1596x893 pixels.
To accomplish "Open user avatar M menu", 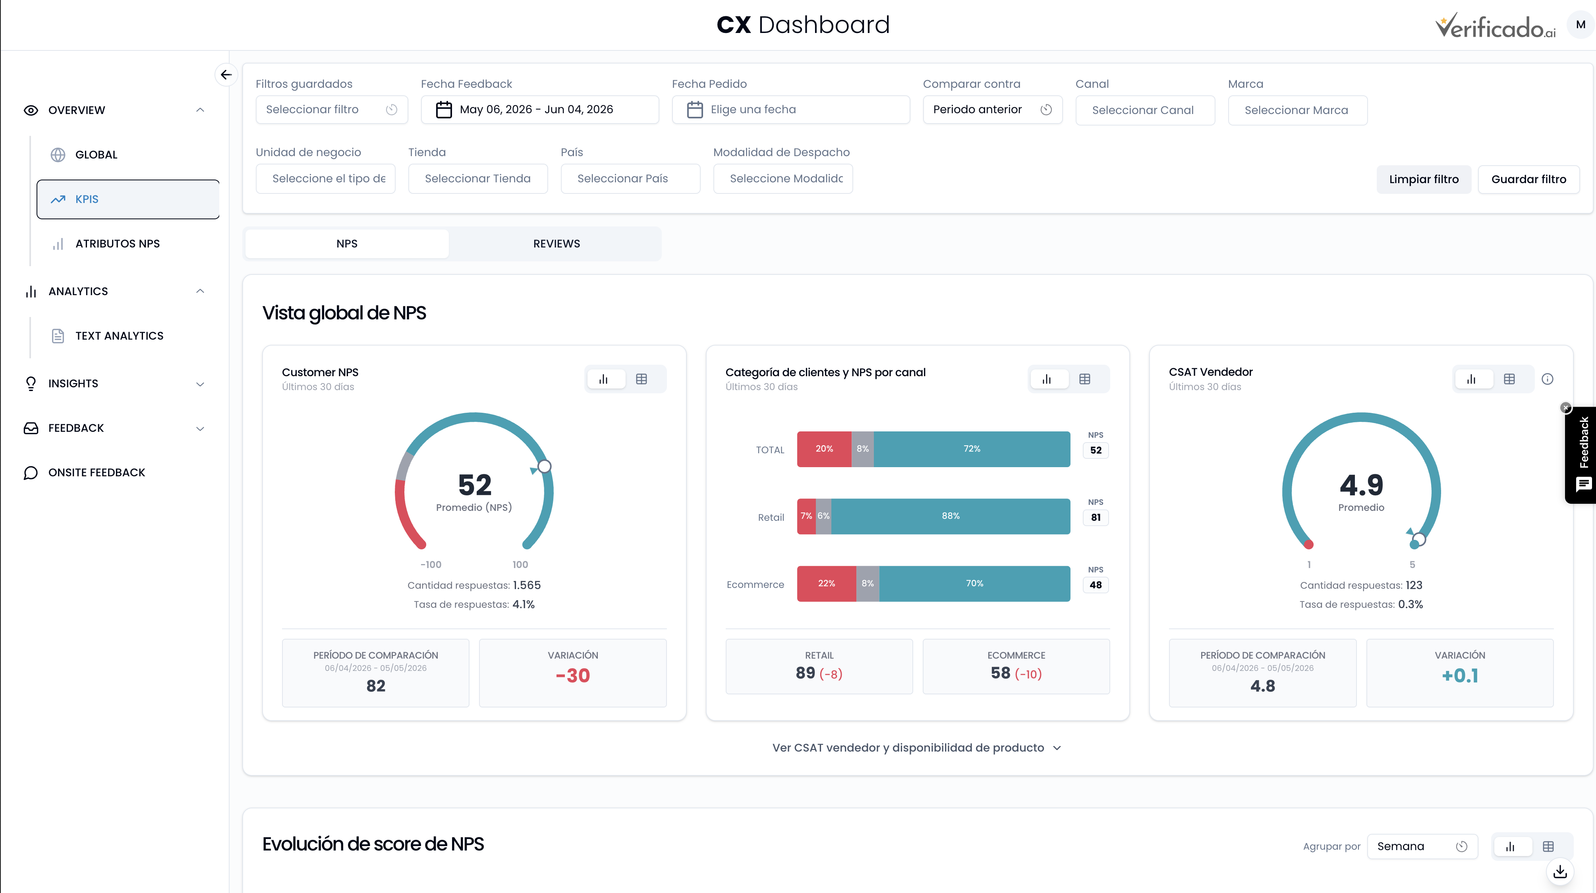I will click(x=1580, y=25).
